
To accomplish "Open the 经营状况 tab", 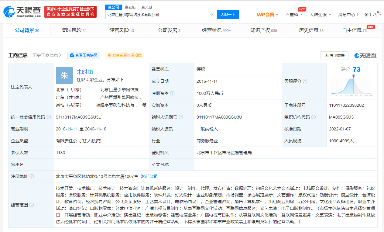I will (x=216, y=30).
